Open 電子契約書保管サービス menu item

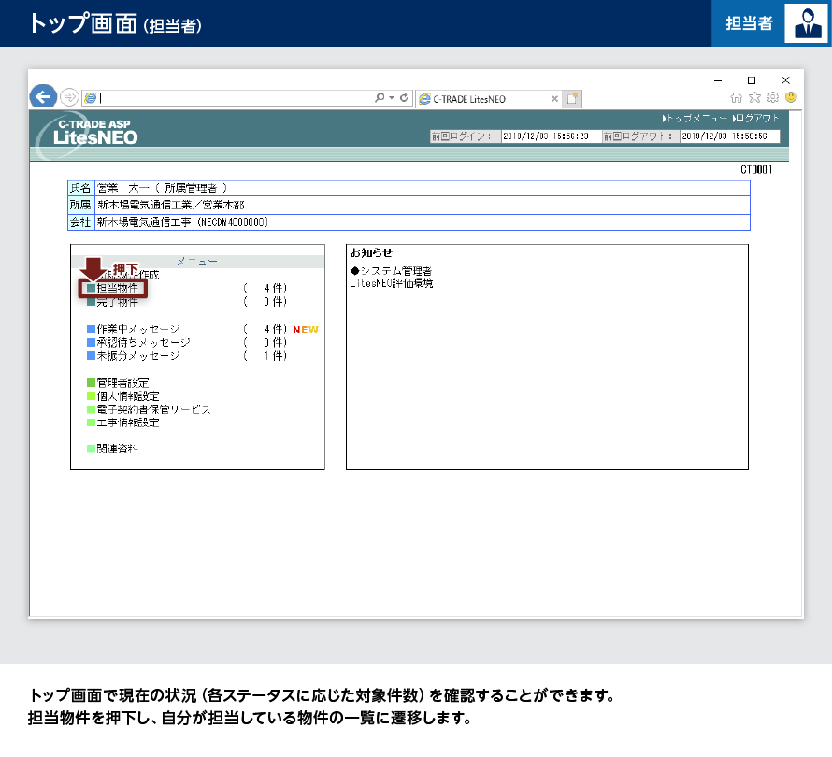[x=153, y=409]
